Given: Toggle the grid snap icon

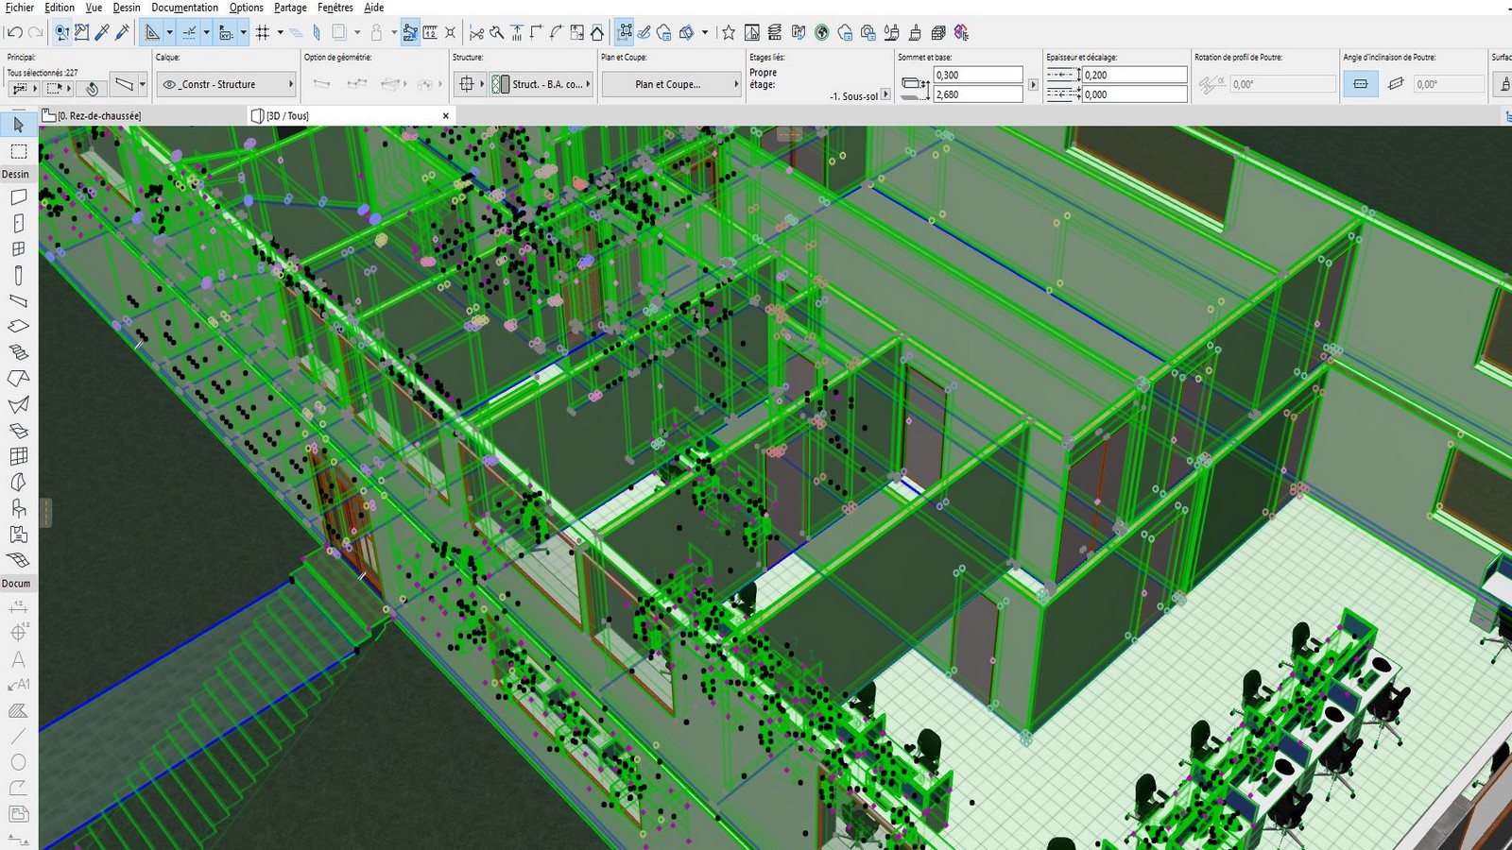Looking at the screenshot, I should pos(263,33).
